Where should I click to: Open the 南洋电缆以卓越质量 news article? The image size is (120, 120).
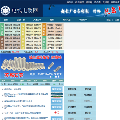pos(18,101)
